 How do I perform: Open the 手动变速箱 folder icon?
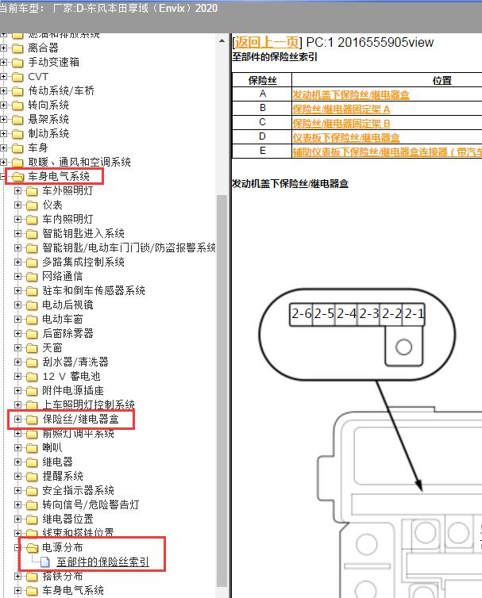click(17, 63)
